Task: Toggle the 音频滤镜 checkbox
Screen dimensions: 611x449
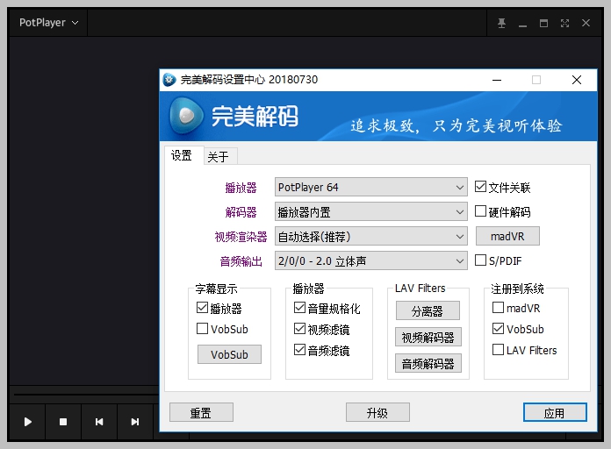Action: click(299, 350)
